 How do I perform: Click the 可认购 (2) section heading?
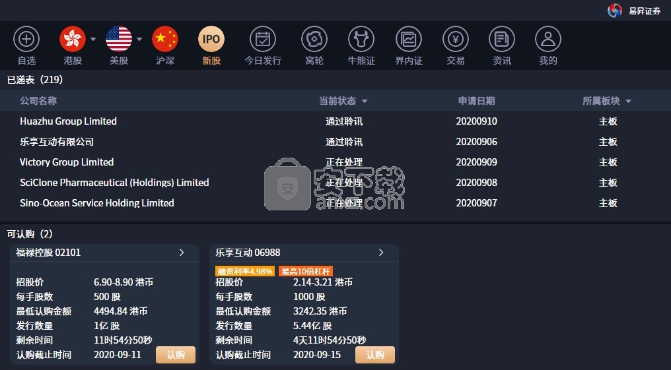coord(30,234)
